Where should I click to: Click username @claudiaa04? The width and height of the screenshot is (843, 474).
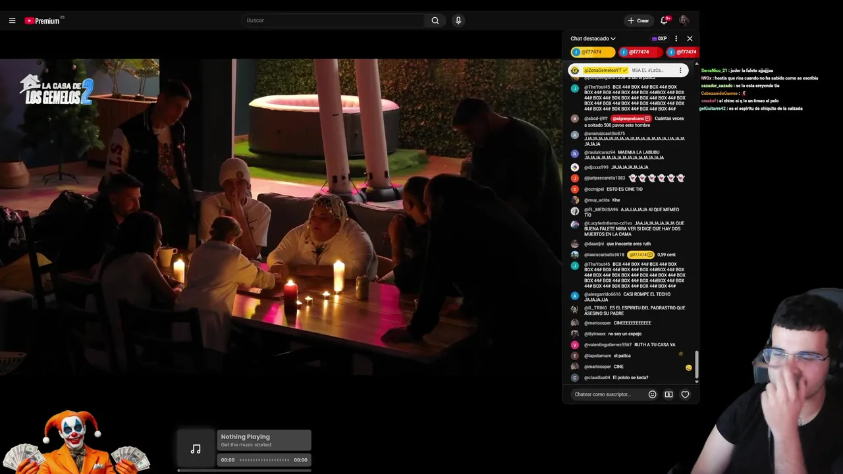[597, 378]
